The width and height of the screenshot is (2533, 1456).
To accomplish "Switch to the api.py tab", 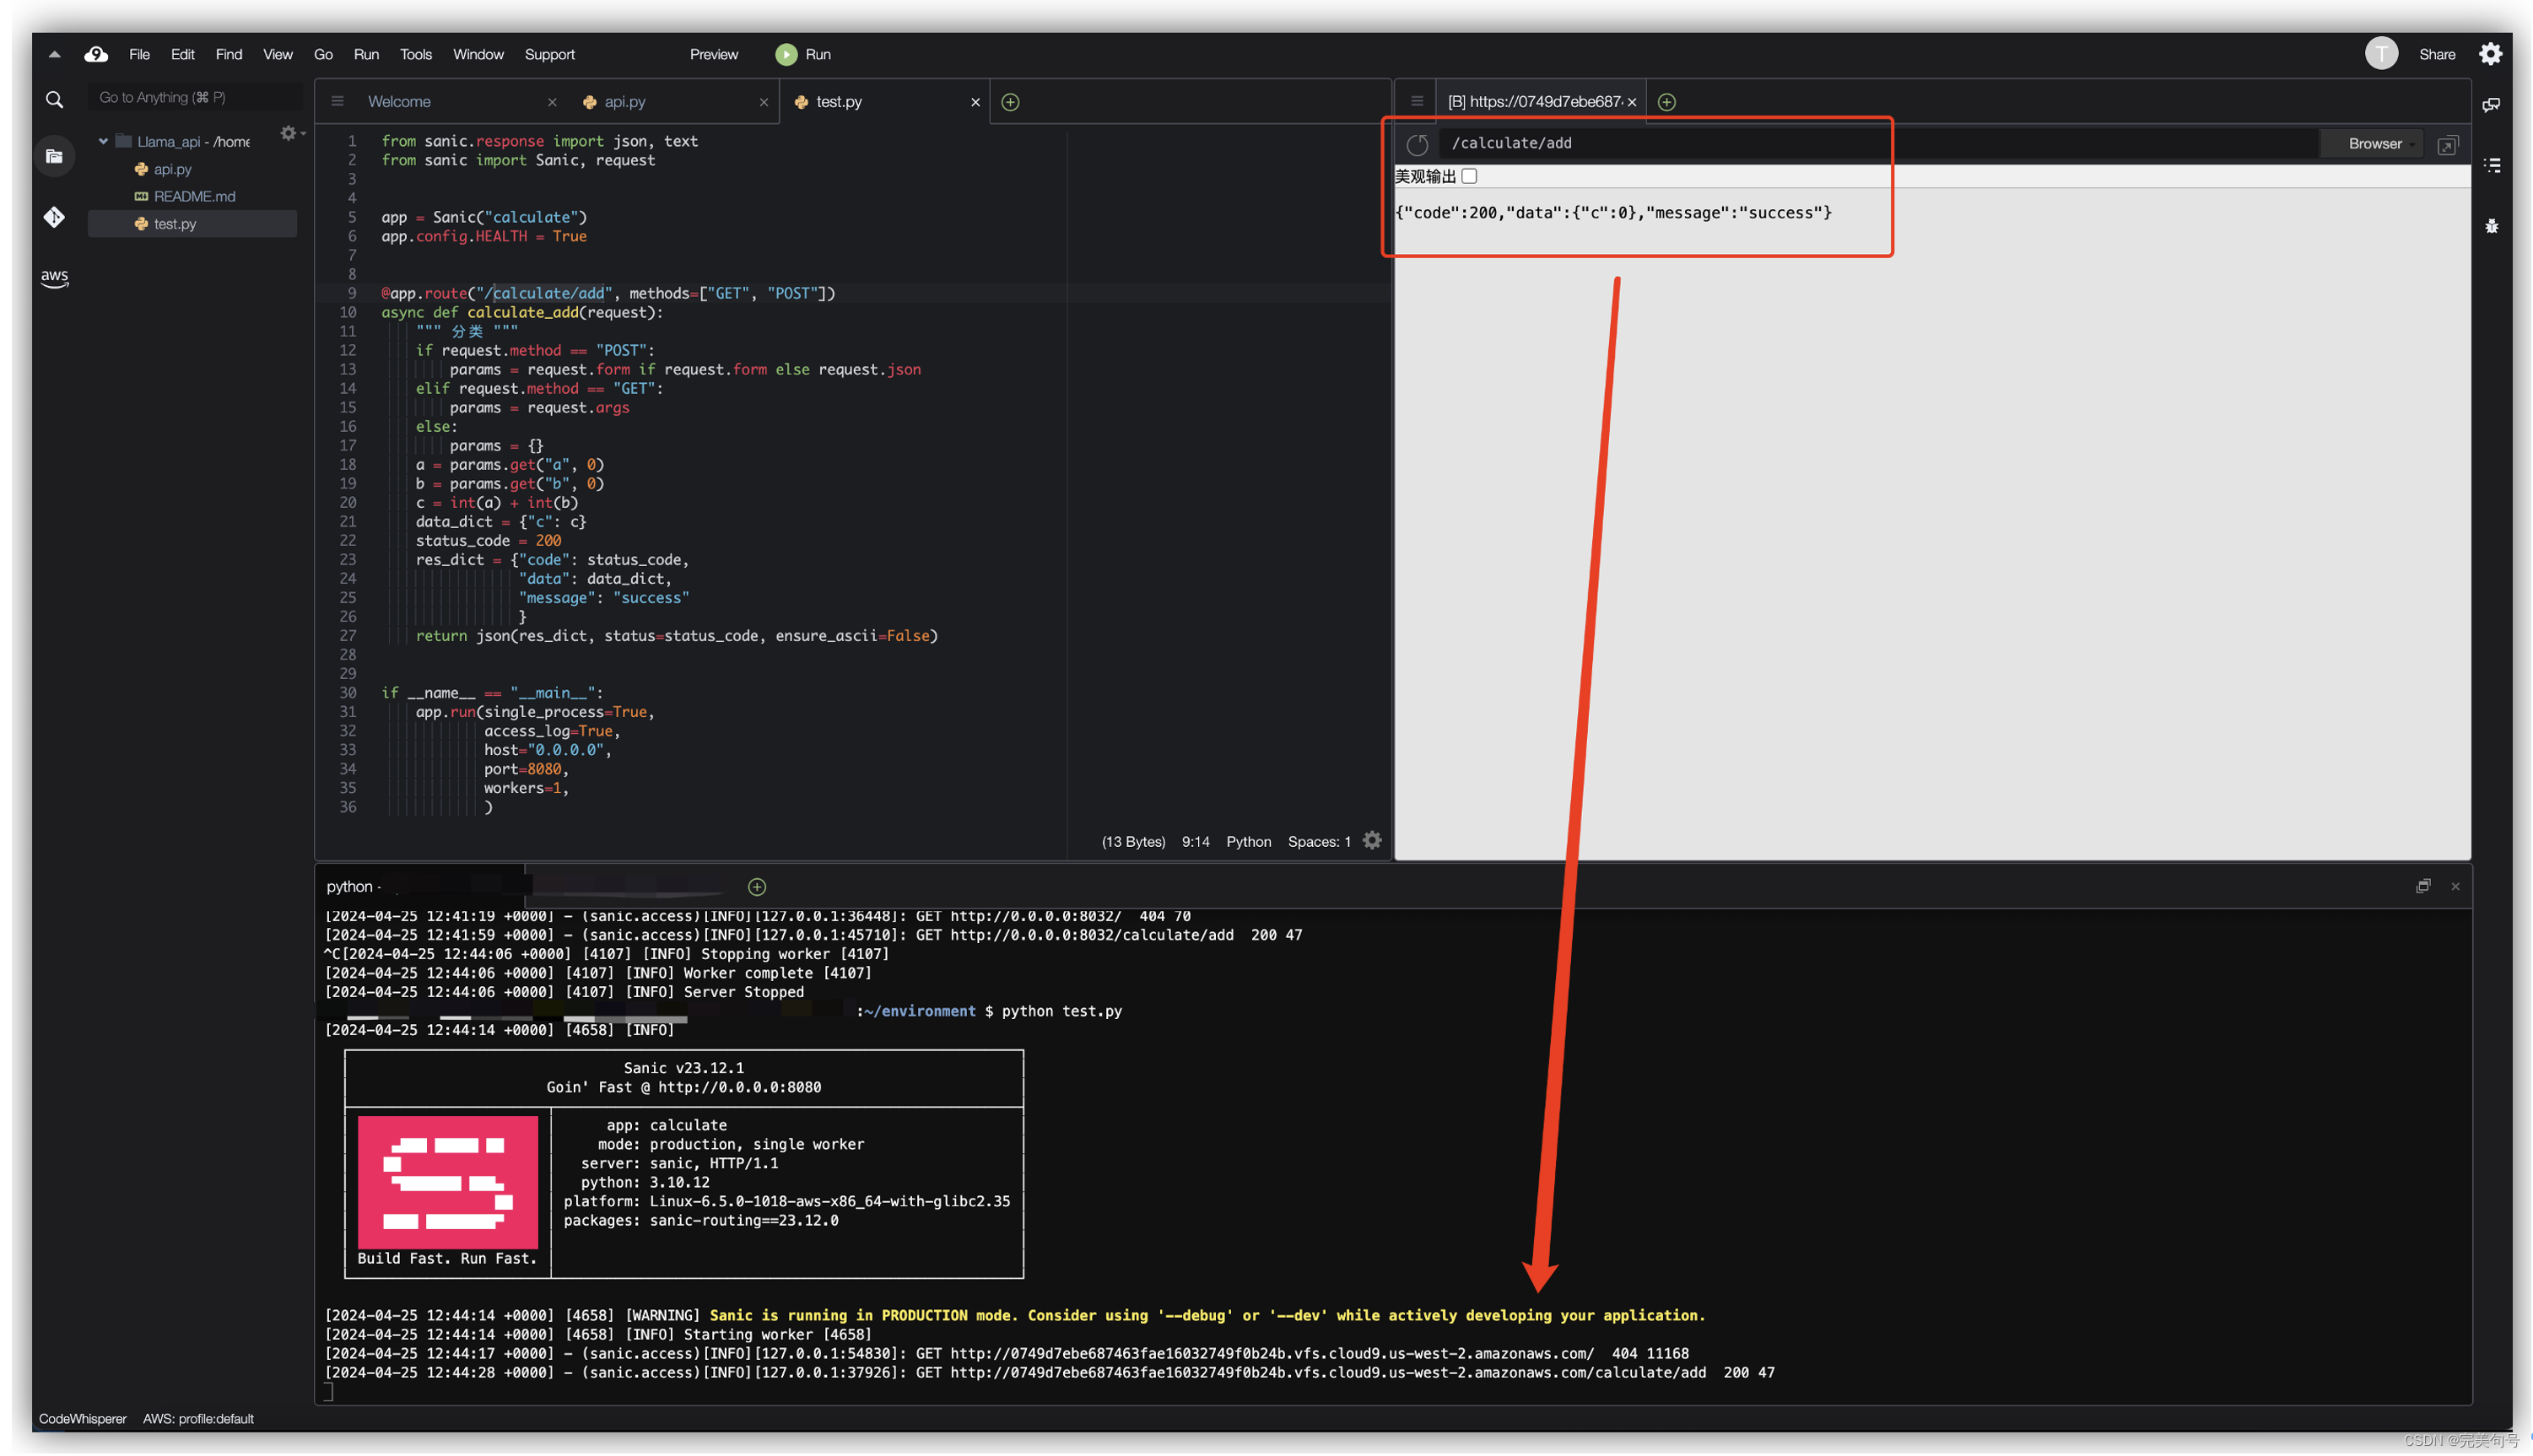I will click(x=624, y=102).
